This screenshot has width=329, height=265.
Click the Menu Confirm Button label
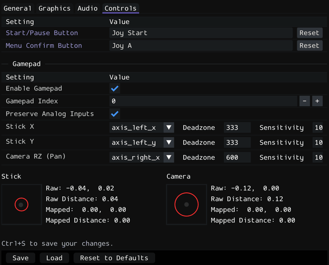44,46
